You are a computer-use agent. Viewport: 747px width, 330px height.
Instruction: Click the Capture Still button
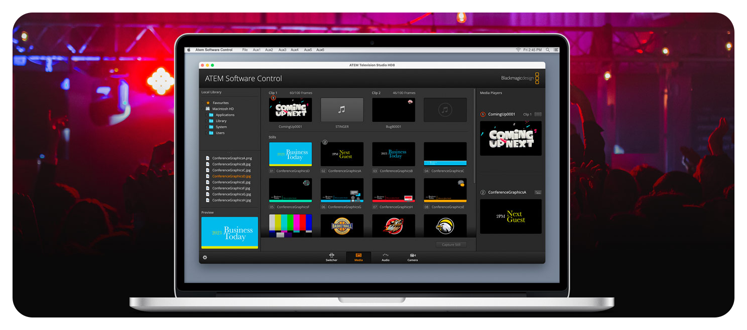click(x=451, y=244)
